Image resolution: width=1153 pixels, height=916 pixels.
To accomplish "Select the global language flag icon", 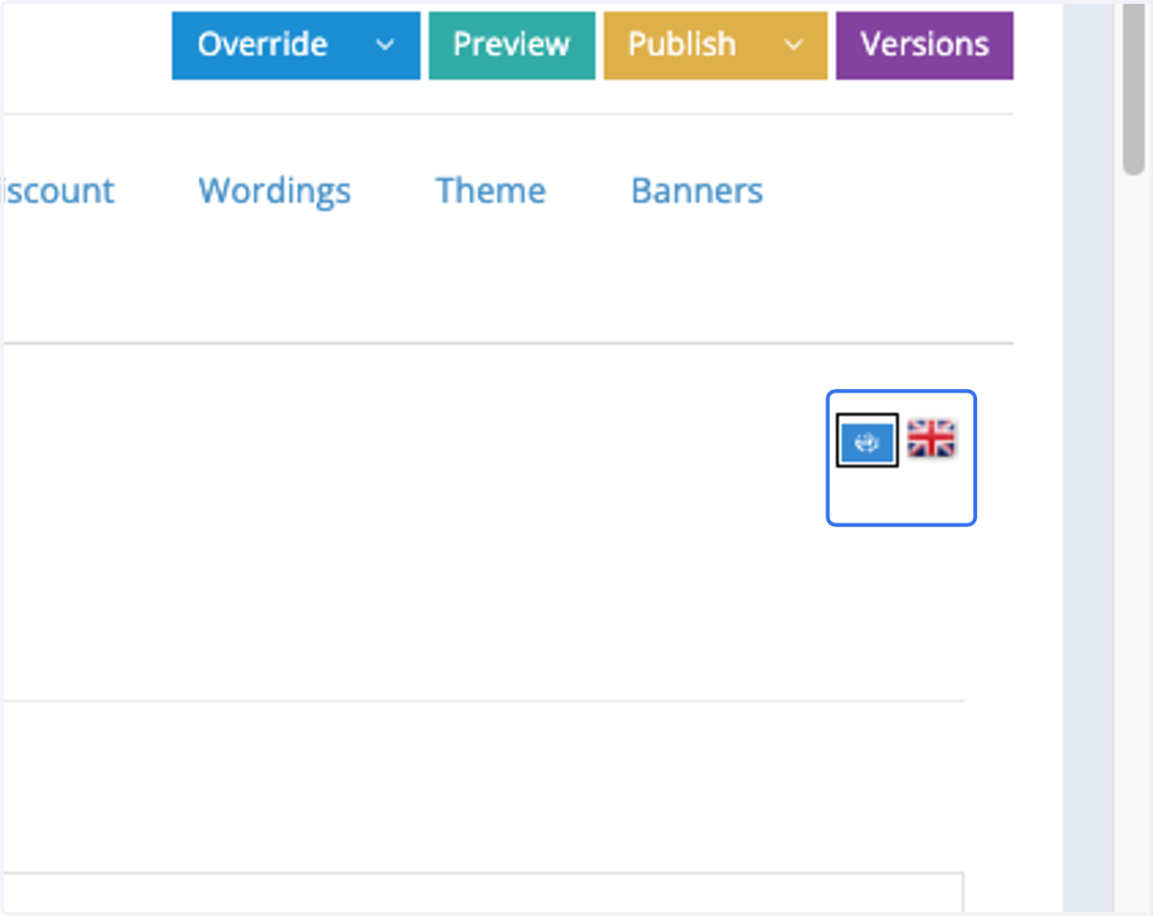I will (x=868, y=442).
